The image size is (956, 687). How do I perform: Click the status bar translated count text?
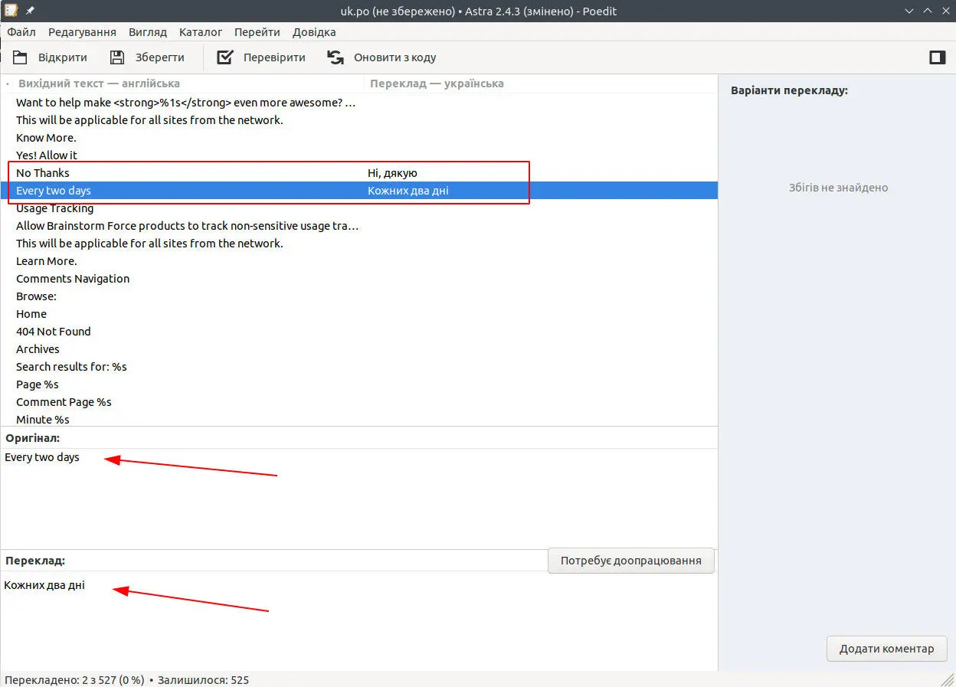coord(126,679)
